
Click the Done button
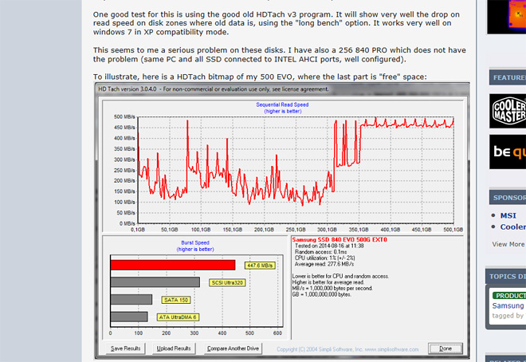coord(446,348)
